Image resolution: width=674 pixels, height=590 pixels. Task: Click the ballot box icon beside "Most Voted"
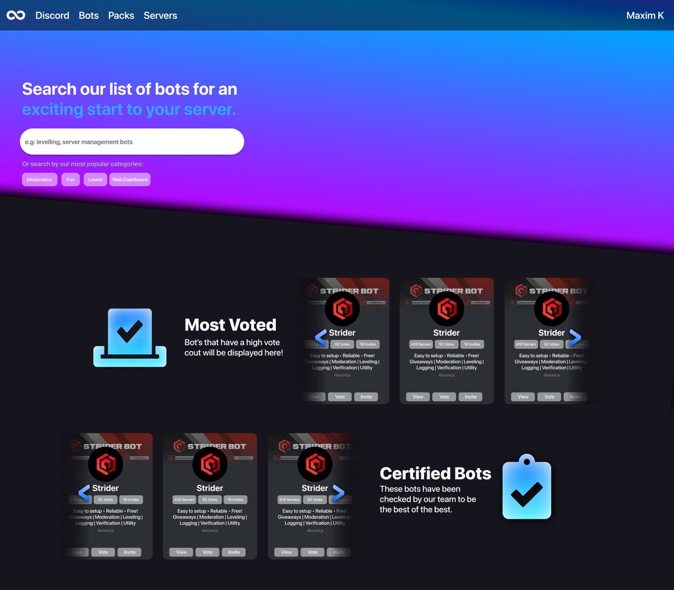pos(129,337)
